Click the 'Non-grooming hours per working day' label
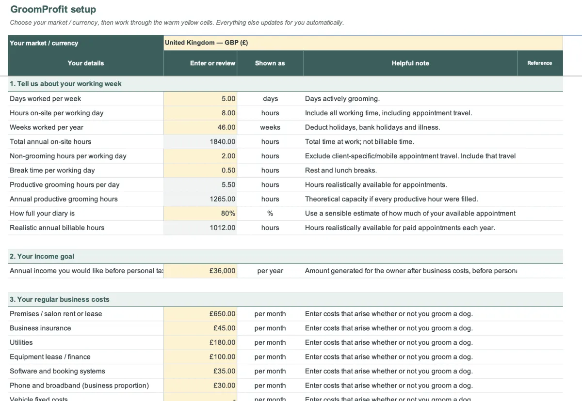Viewport: 582px width, 401px height. [x=68, y=156]
